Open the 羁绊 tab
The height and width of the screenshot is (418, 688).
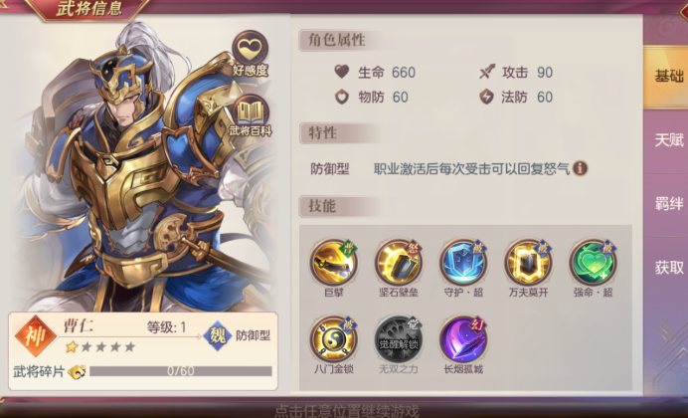666,204
